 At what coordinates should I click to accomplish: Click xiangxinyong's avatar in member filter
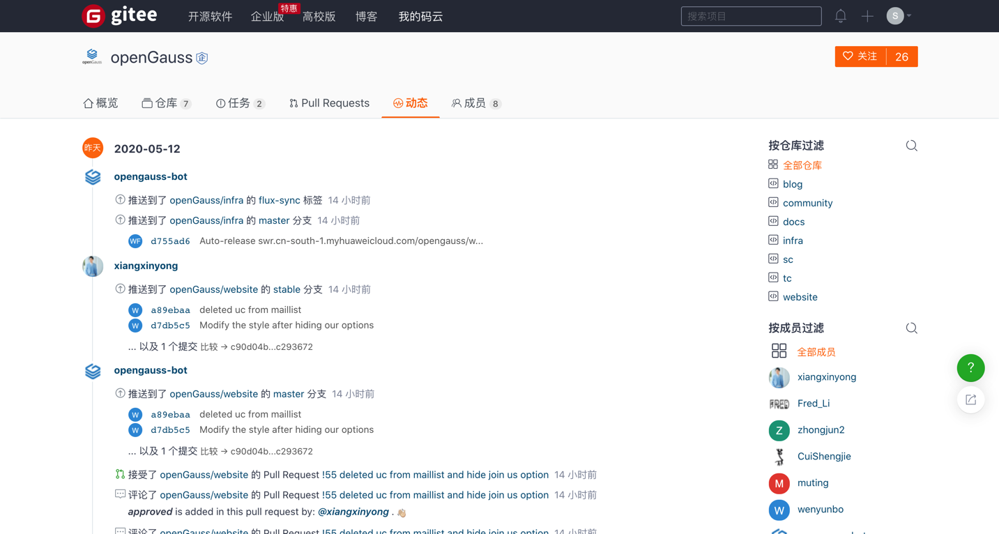pyautogui.click(x=779, y=377)
